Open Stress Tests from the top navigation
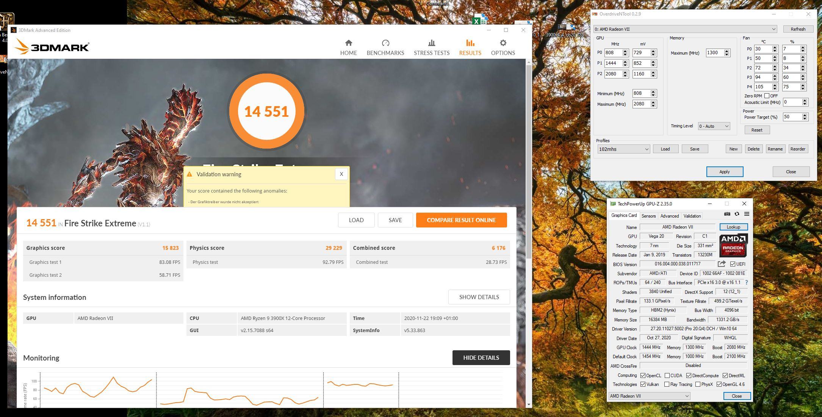The width and height of the screenshot is (822, 417). [x=431, y=47]
